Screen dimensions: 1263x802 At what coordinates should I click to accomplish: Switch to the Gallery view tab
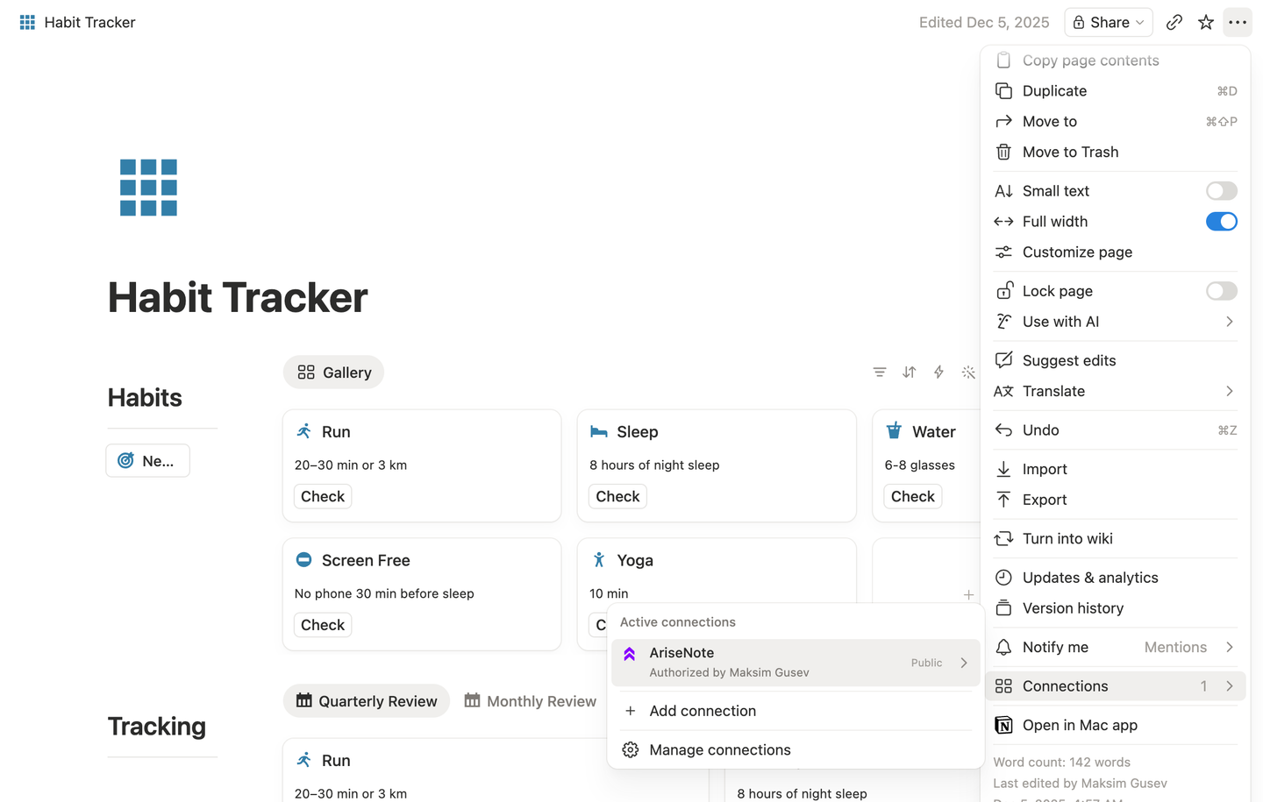pyautogui.click(x=333, y=373)
